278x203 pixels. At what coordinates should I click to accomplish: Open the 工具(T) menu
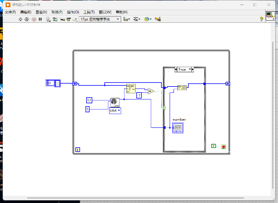tap(89, 12)
